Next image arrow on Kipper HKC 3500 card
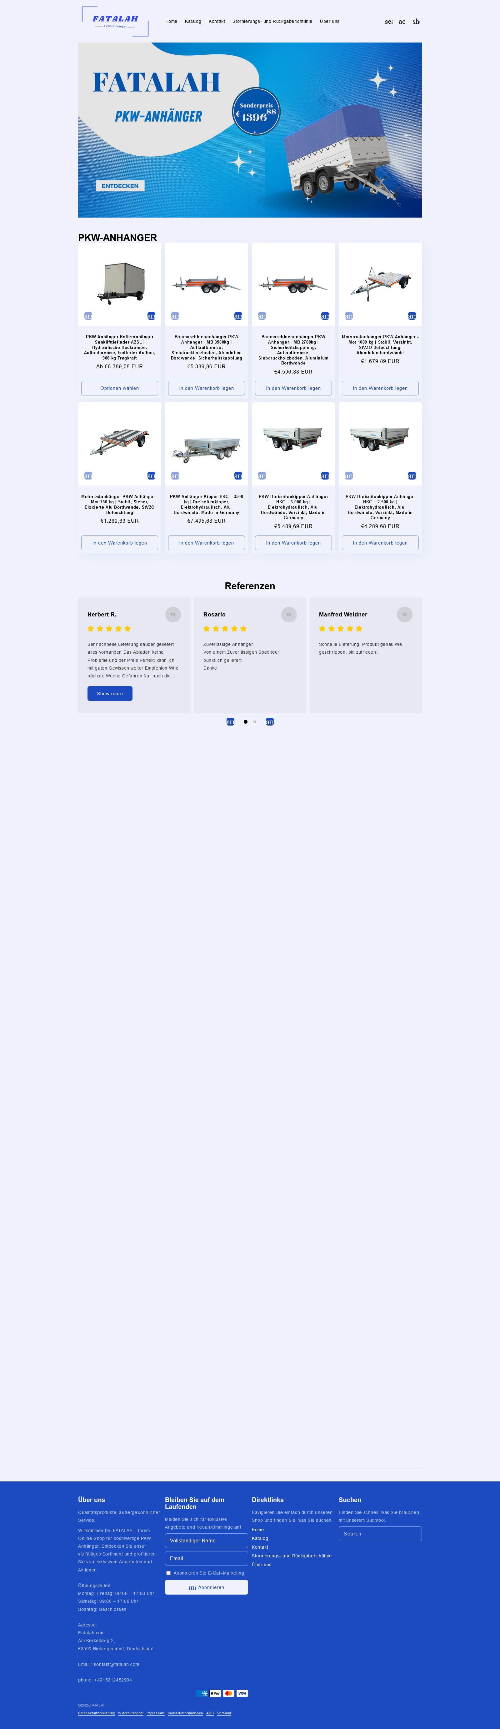 coord(238,476)
